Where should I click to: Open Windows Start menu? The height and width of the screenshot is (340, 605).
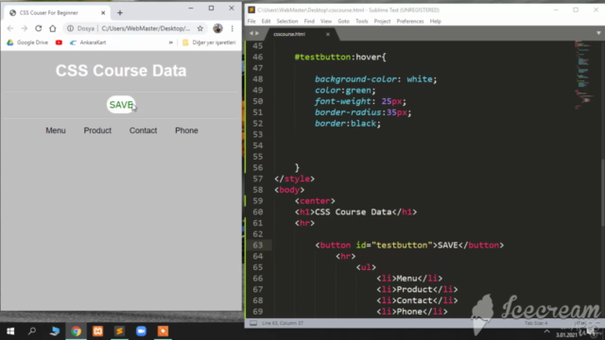coord(10,331)
